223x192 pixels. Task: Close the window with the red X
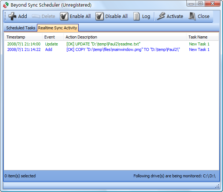tap(213, 4)
